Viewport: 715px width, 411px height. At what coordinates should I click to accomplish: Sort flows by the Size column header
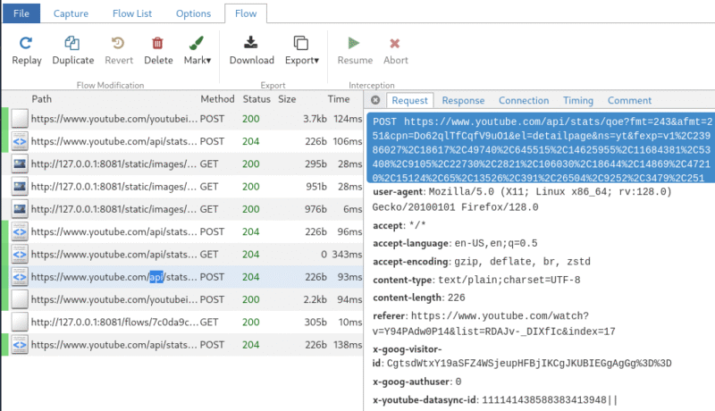coord(287,99)
